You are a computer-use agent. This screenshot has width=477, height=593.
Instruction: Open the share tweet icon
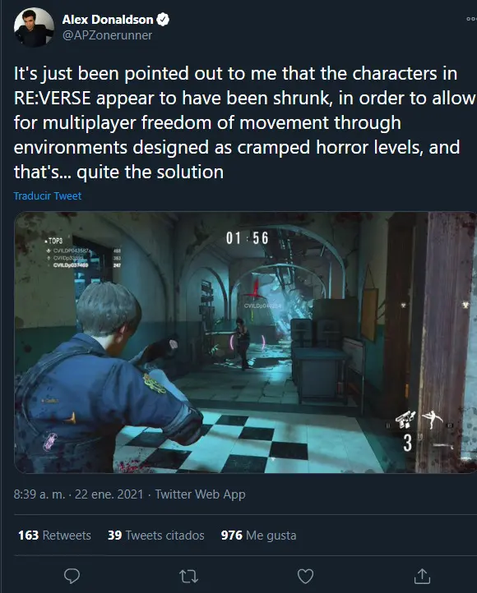422,576
